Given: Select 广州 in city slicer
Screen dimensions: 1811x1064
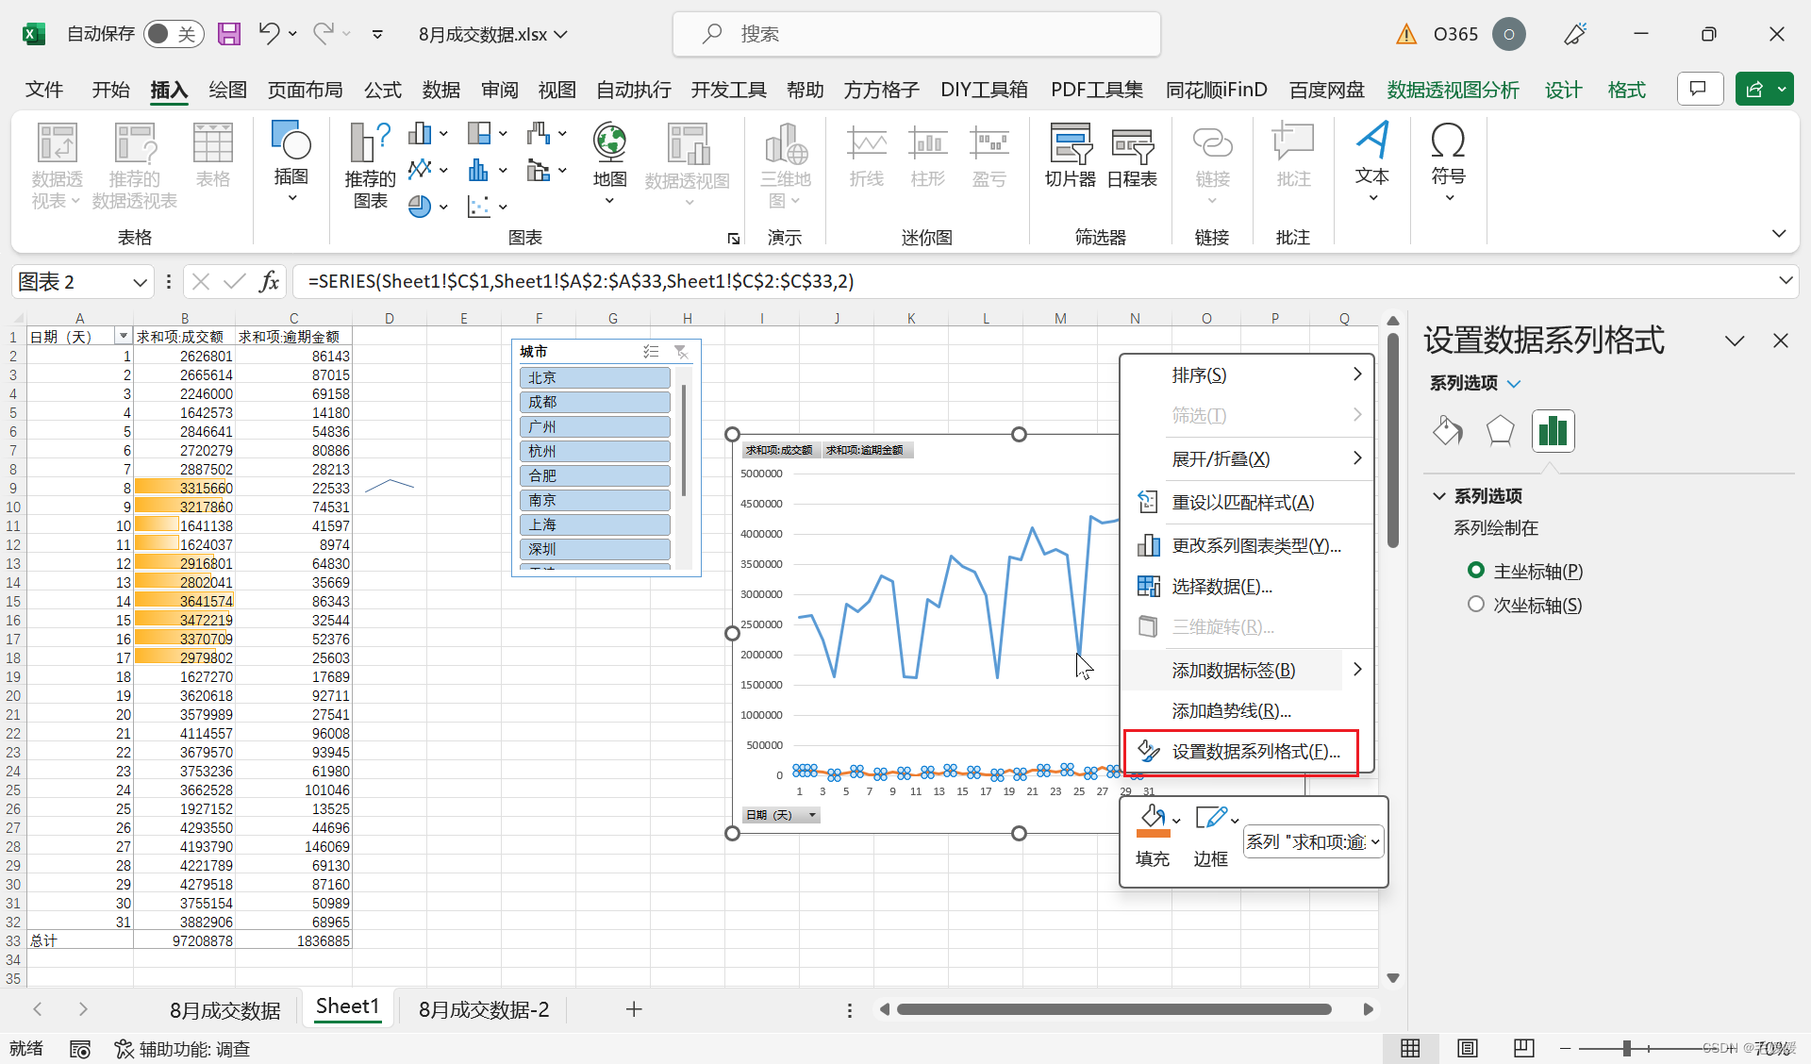Looking at the screenshot, I should point(594,426).
